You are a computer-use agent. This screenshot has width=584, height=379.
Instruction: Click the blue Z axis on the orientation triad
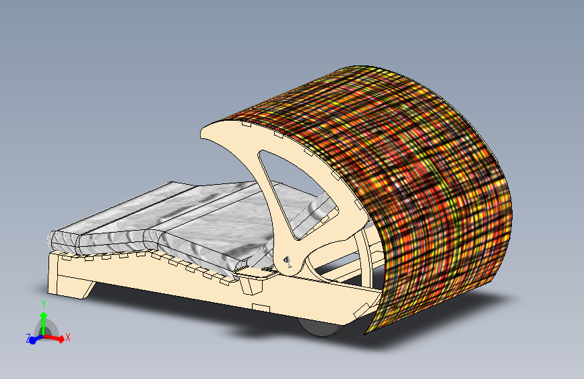point(35,340)
